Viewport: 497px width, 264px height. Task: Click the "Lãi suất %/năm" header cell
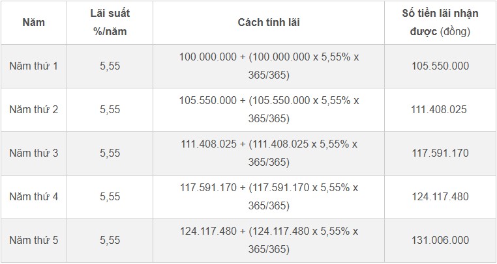[110, 23]
